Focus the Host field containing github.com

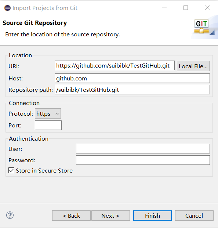coord(132,78)
